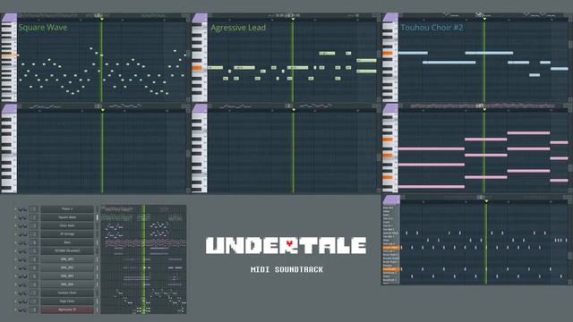Mute the TS7000 channel using green LED
Viewport: 573px width, 322px height.
click(16, 250)
